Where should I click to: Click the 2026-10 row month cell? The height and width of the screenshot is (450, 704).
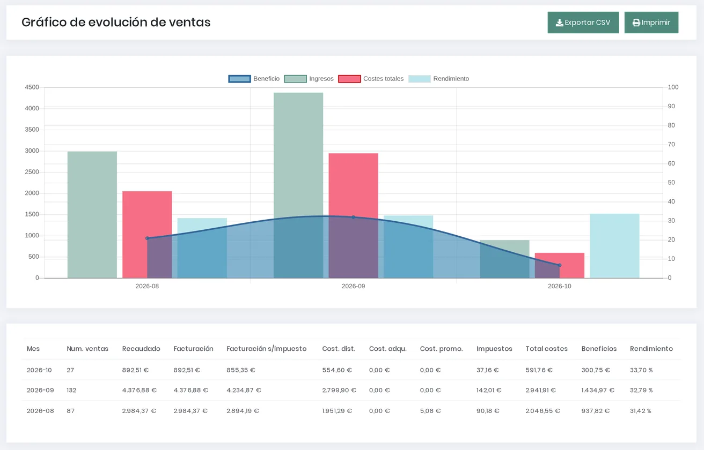pos(39,370)
